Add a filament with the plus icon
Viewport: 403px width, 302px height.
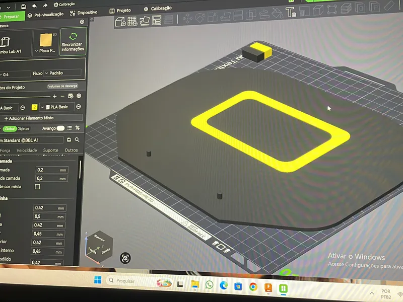click(x=54, y=96)
